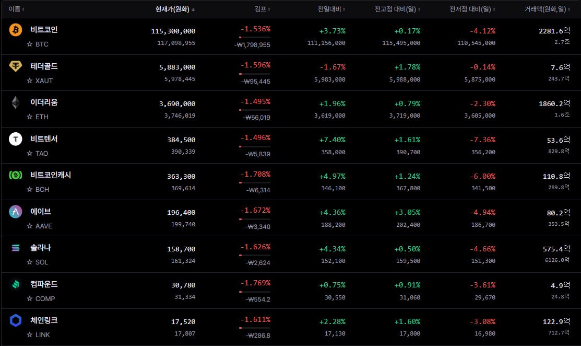This screenshot has width=581, height=346.
Task: Click the +3.05% versus daily high value
Action: (407, 213)
